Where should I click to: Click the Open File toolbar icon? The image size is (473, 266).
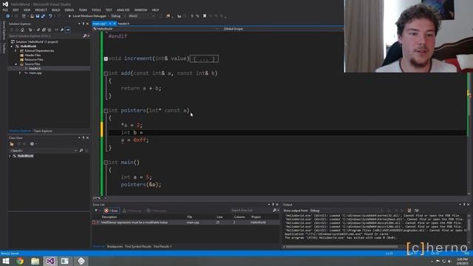(x=32, y=16)
